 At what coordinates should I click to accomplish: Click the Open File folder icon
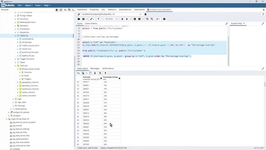(x=79, y=19)
